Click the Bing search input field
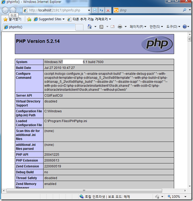The image size is (193, 201). pos(150,10)
